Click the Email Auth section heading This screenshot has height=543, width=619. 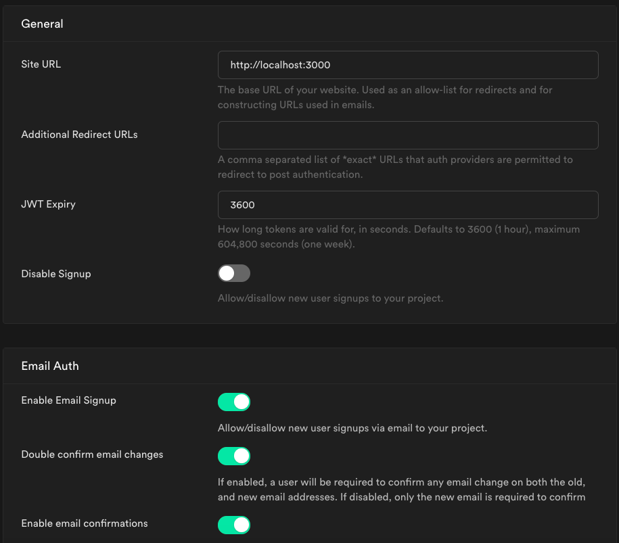[50, 366]
